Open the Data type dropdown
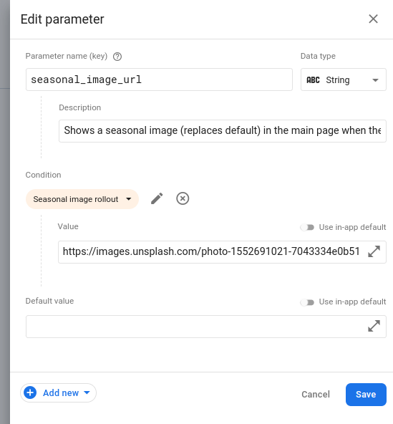Viewport: 393px width, 424px height. (344, 79)
